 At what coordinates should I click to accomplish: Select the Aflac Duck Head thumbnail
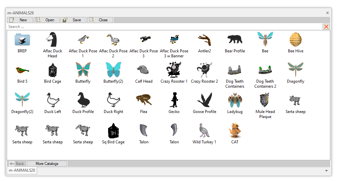coord(52,40)
